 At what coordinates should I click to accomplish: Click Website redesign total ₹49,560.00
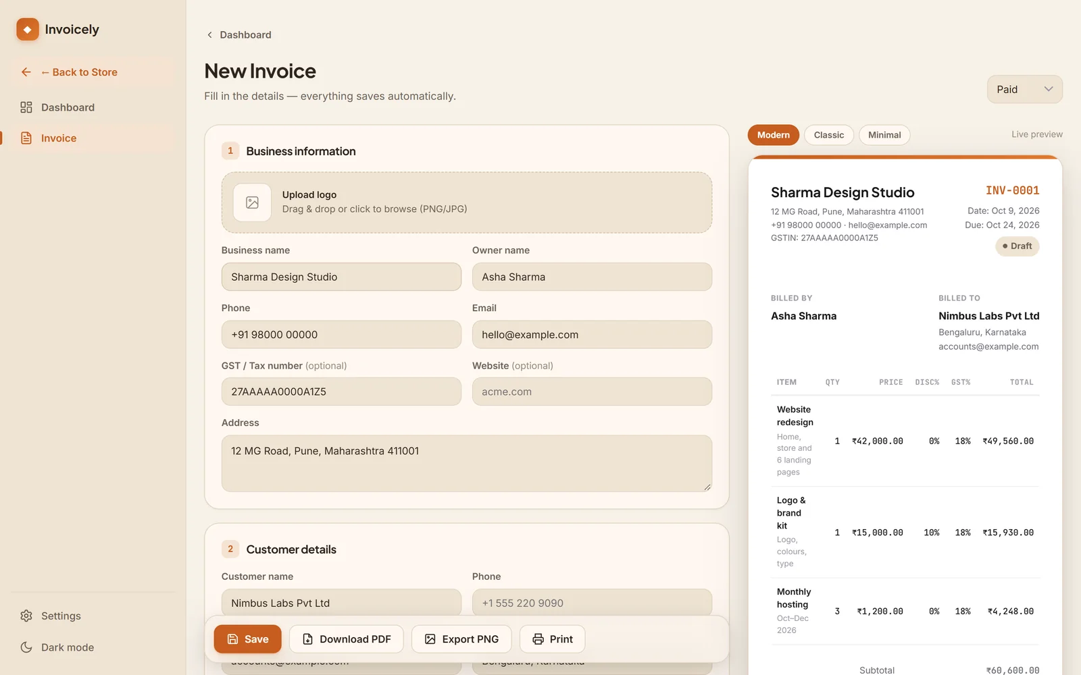(1008, 441)
